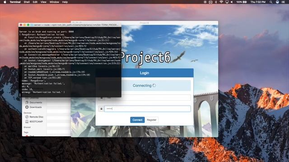Open the Help menu
This screenshot has height=162, width=289.
tap(65, 2)
